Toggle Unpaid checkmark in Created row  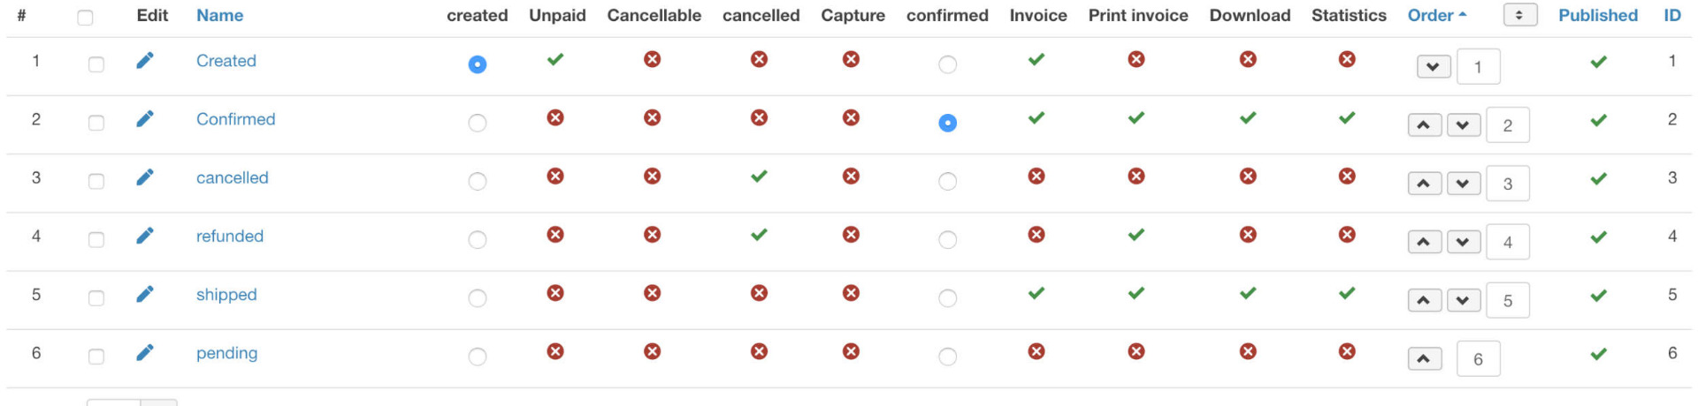(x=555, y=59)
